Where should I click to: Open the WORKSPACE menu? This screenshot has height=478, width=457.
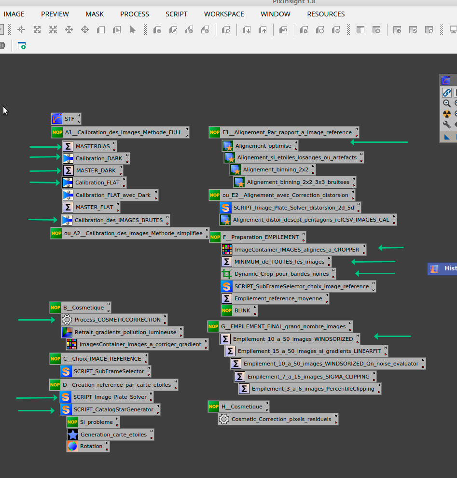pos(223,14)
